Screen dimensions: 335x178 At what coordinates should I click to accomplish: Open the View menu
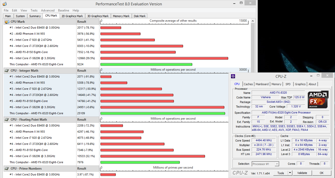tap(24, 10)
